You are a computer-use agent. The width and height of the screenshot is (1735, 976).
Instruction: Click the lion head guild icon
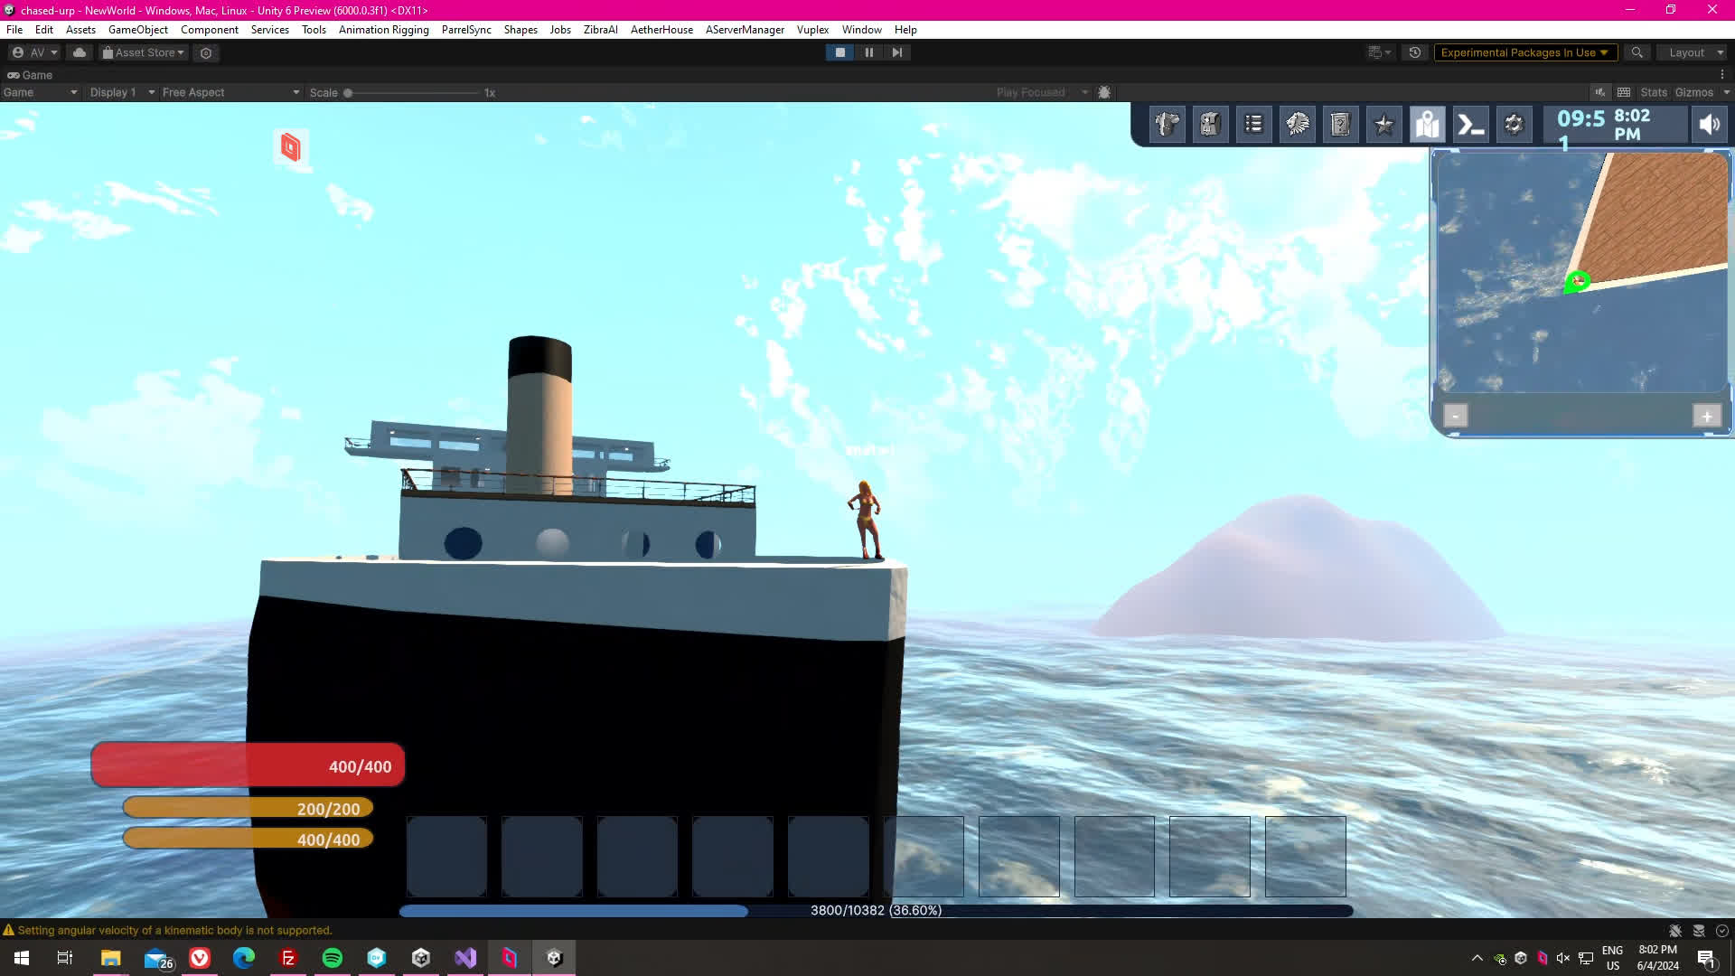[1297, 125]
